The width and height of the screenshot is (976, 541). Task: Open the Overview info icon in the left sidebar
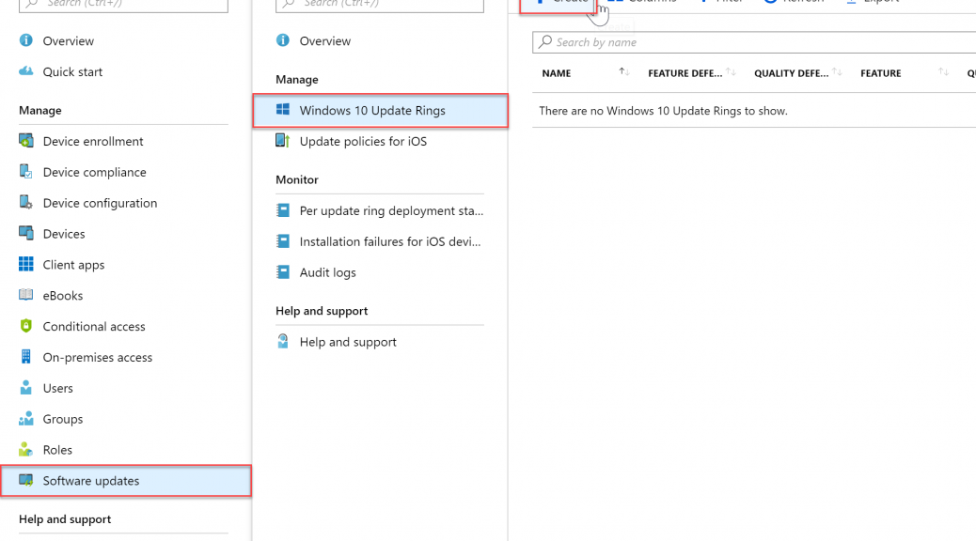coord(26,40)
